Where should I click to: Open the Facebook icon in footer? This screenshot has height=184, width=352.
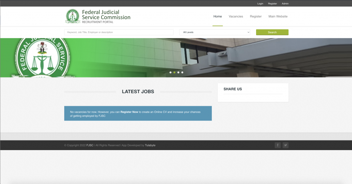tap(277, 145)
